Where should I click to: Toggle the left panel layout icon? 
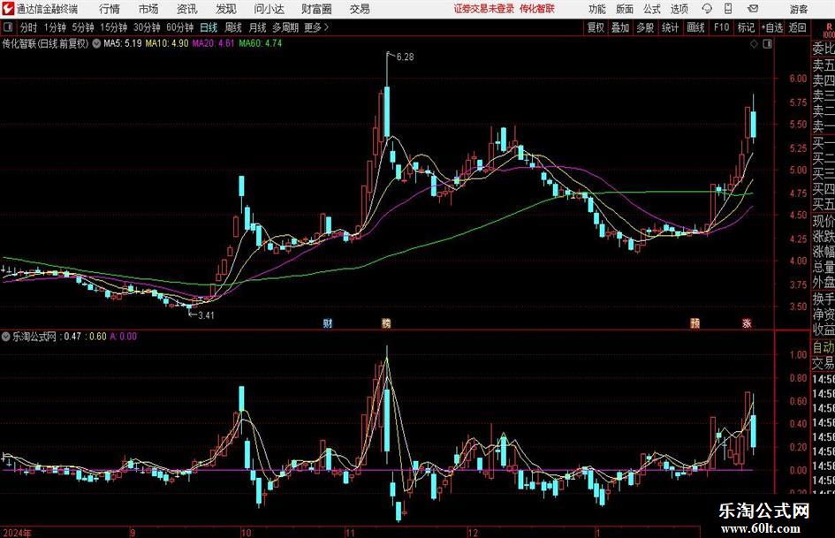tap(8, 27)
